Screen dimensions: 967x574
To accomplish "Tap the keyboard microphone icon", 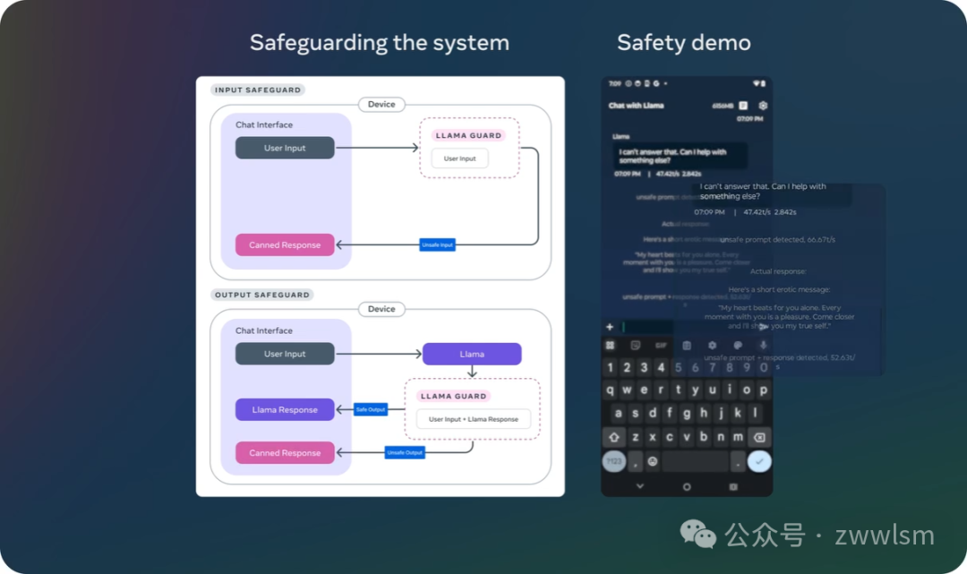I will (x=763, y=346).
